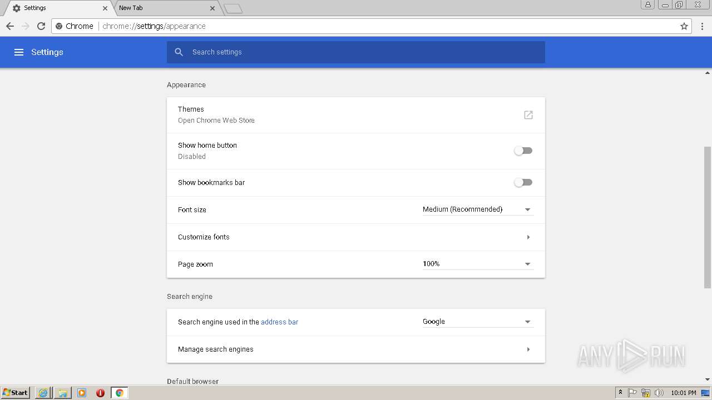Open Internet Explorer from the taskbar
Viewport: 712px width, 400px height.
(x=43, y=393)
